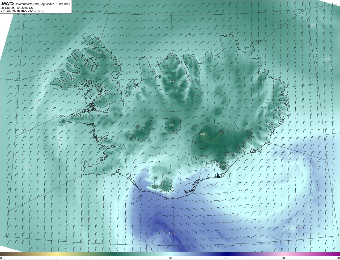Click the 10 tick on the colour scale

click(x=170, y=258)
